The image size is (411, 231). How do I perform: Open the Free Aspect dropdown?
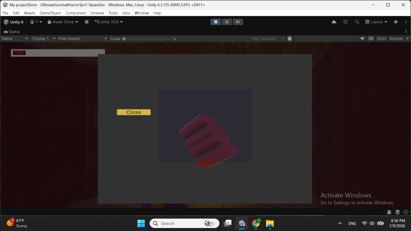[82, 39]
